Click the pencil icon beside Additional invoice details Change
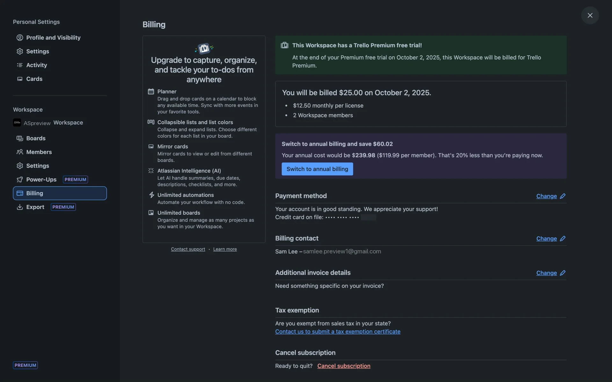 (563, 273)
